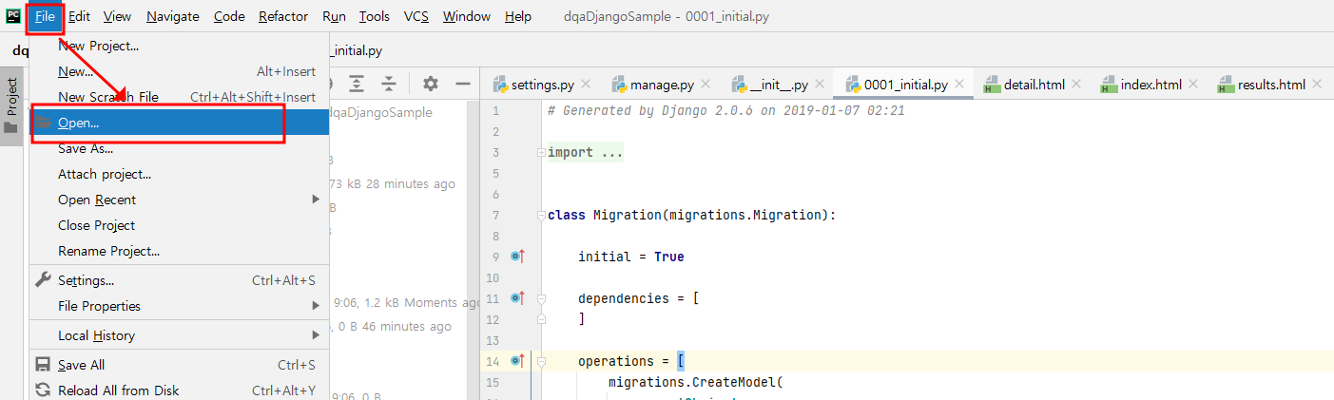Click line number 7 in the gutter
Viewport: 1334px width, 400px height.
click(x=495, y=215)
